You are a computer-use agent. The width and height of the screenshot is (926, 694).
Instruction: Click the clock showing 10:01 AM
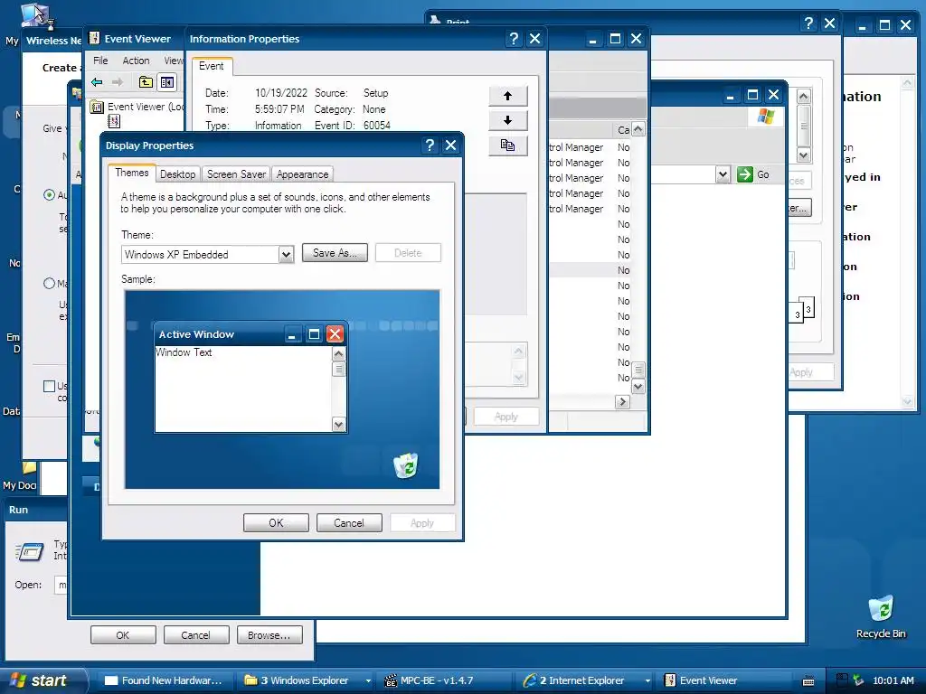pyautogui.click(x=893, y=680)
